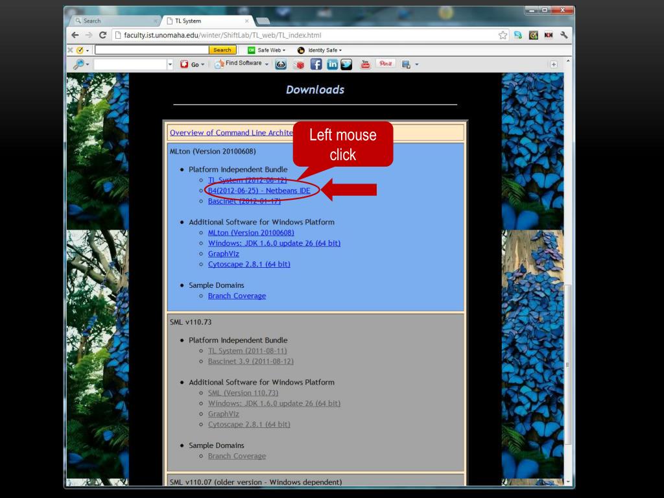Click the NCH extension icon
Image resolution: width=664 pixels, height=498 pixels.
pyautogui.click(x=549, y=35)
